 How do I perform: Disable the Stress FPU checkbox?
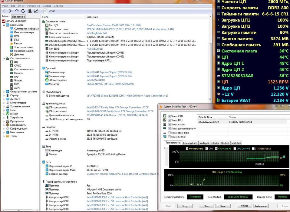click(x=169, y=120)
